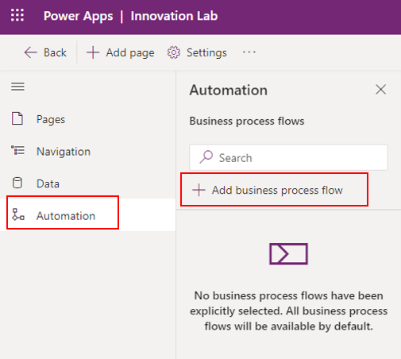The height and width of the screenshot is (359, 401).
Task: Open the app launcher waffle icon
Action: coord(17,15)
